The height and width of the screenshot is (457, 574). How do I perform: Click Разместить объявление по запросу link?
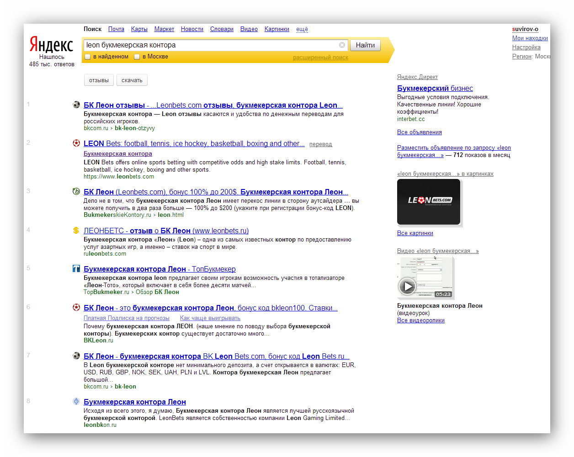(454, 152)
